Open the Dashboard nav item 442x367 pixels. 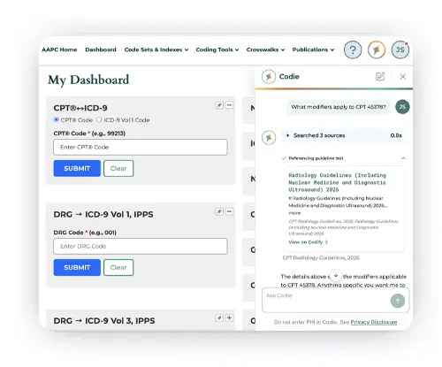point(101,50)
